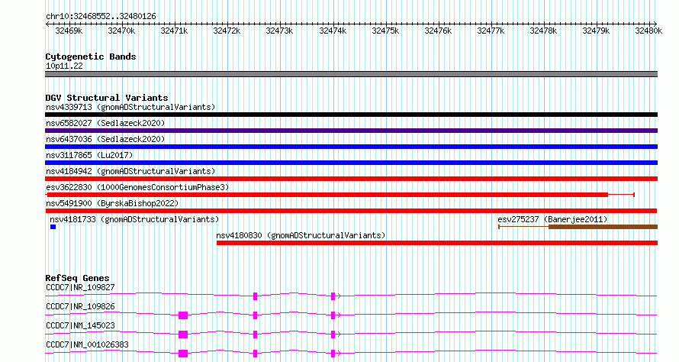Click the esv275237 (Banerjee2011) label
Image resolution: width=679 pixels, height=362 pixels.
click(552, 219)
